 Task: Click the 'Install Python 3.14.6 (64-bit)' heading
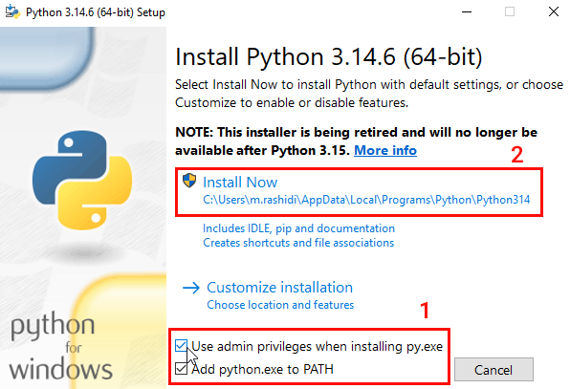[329, 57]
